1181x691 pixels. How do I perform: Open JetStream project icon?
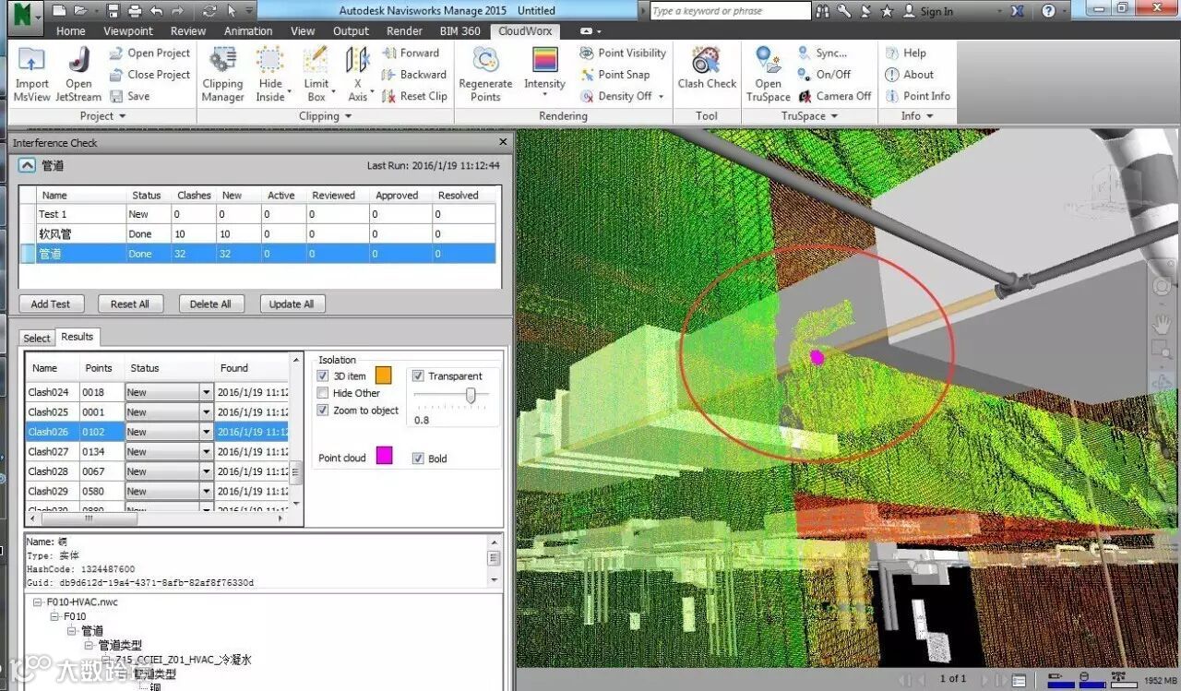coord(78,74)
